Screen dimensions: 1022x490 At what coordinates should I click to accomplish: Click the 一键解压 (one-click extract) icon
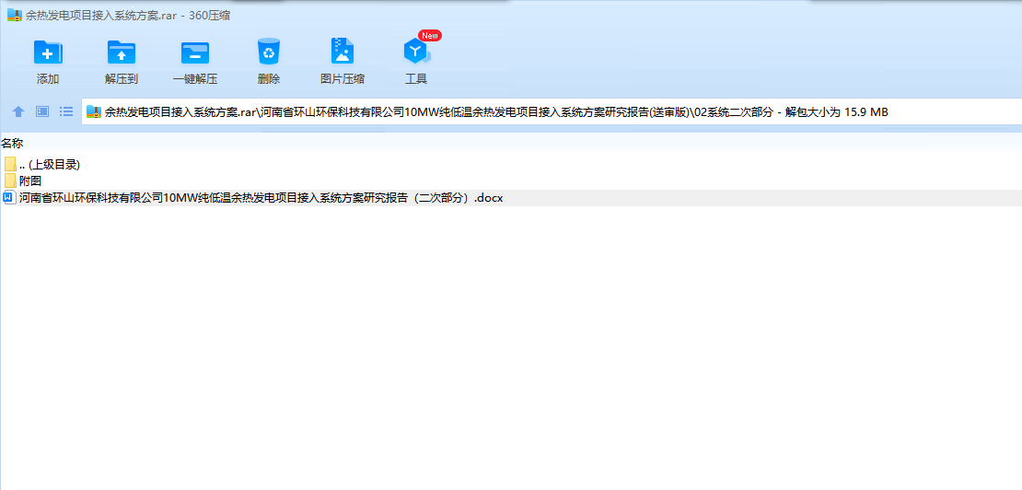coord(195,52)
